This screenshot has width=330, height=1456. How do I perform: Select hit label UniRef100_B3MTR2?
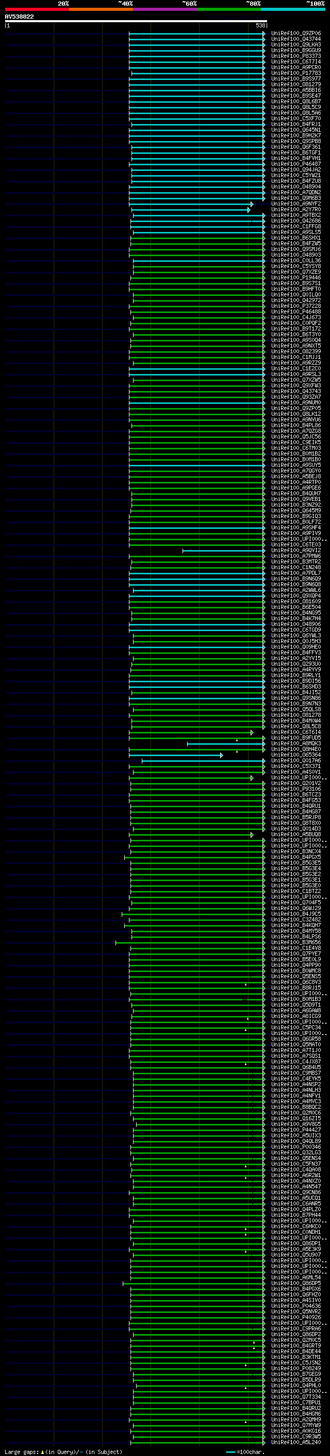click(296, 562)
